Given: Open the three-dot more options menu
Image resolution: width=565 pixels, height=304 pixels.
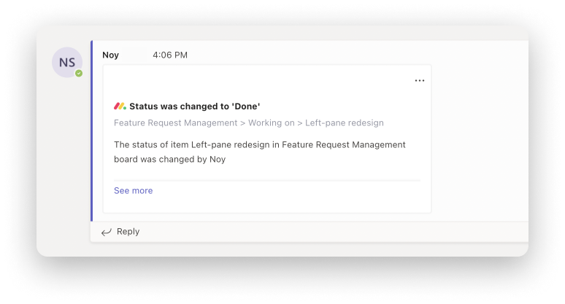Looking at the screenshot, I should (420, 81).
